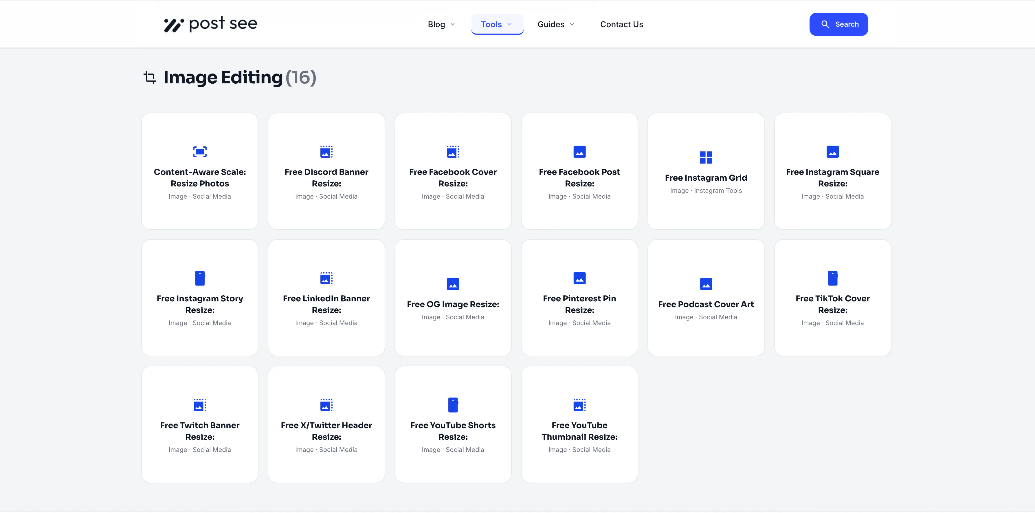Go to the Contact Us page
Screen dimensions: 1035x513
coord(621,25)
